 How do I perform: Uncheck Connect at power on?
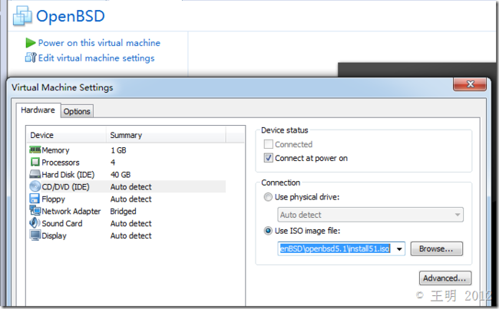pyautogui.click(x=268, y=158)
